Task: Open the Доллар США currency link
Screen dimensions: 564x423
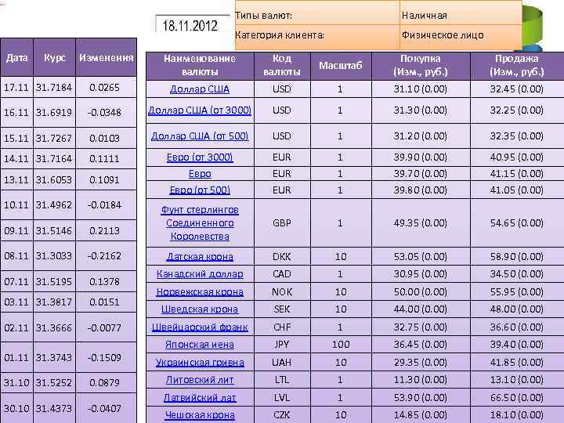Action: 200,89
